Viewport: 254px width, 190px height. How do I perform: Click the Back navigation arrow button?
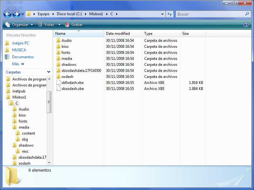click(8, 14)
